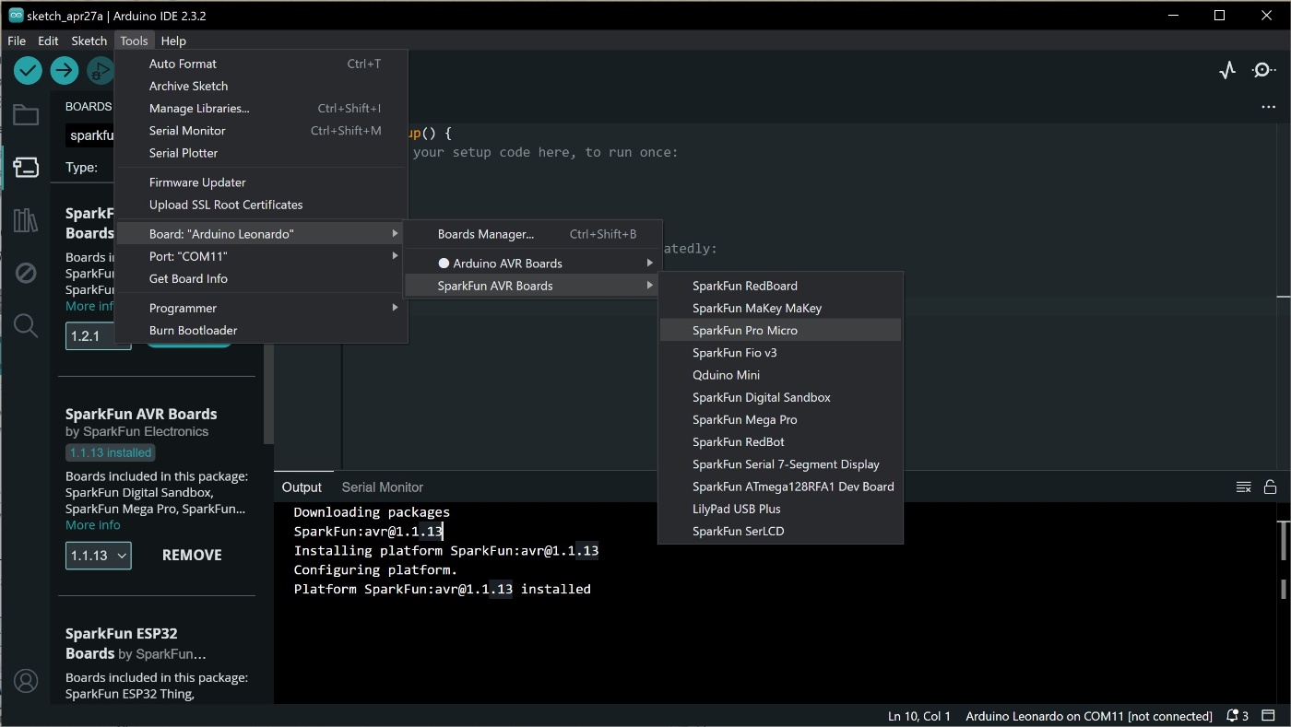Choose SparkFun Serial 7-Segment Display board
The image size is (1291, 727).
(780, 464)
